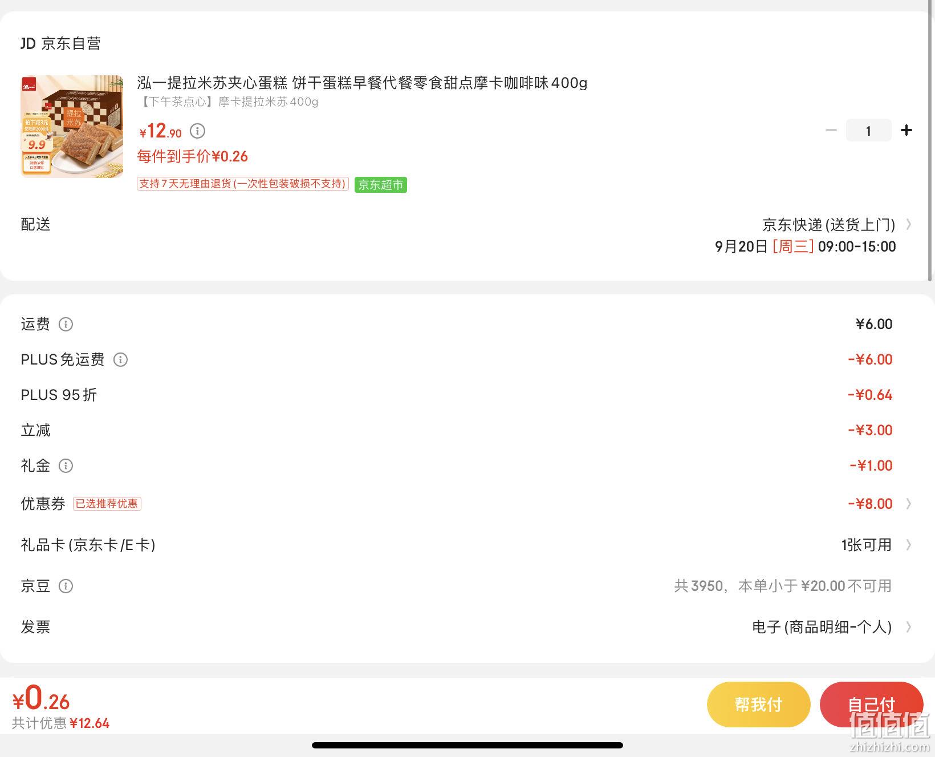Screen dimensions: 935x757
Task: Click the quantity input field showing 1
Action: pyautogui.click(x=868, y=131)
